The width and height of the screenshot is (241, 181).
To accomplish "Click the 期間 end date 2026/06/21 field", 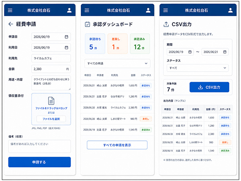I will tap(215, 52).
